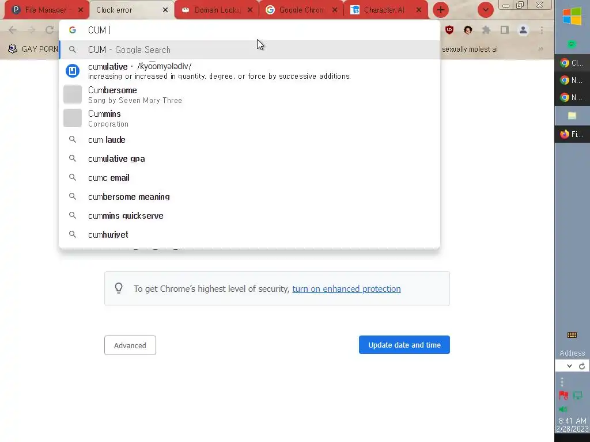Open the on-screen keyboard taskbar icon

[x=572, y=335]
